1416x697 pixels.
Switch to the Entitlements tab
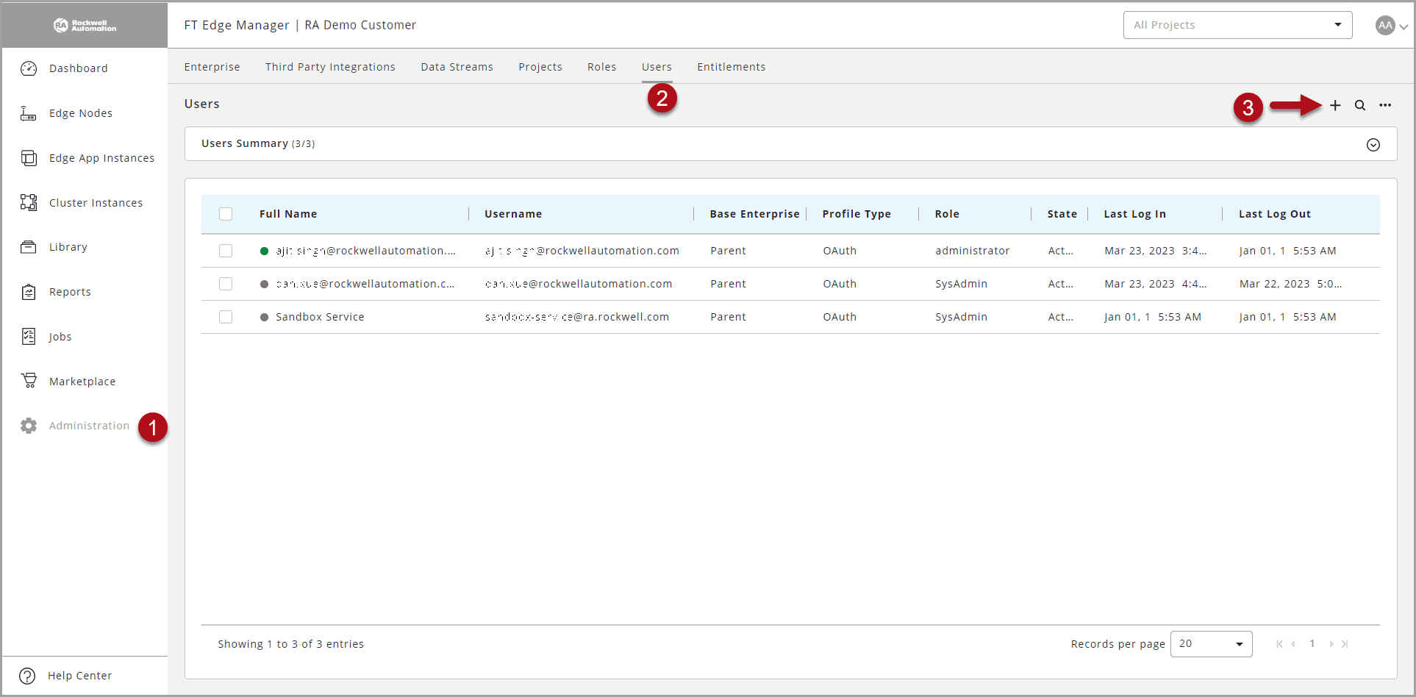732,67
